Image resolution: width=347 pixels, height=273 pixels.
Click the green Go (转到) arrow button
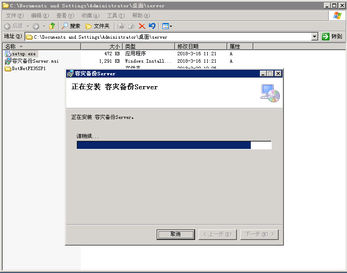click(x=332, y=37)
